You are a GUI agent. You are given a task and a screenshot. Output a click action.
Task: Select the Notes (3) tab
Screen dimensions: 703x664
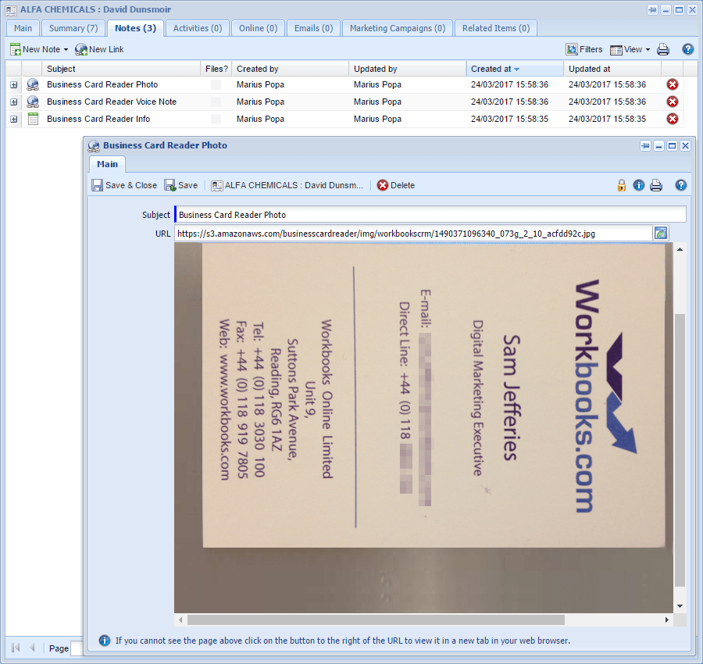pyautogui.click(x=135, y=28)
